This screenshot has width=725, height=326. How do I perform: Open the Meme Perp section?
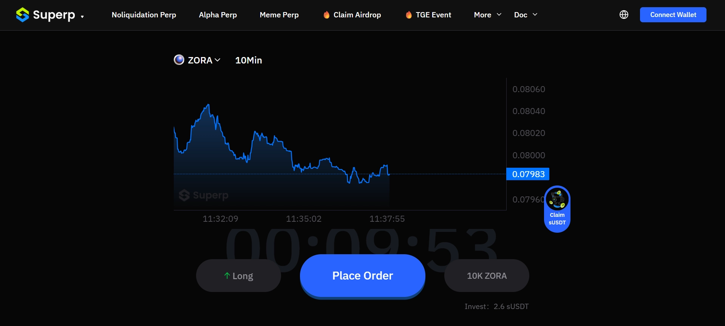coord(279,15)
